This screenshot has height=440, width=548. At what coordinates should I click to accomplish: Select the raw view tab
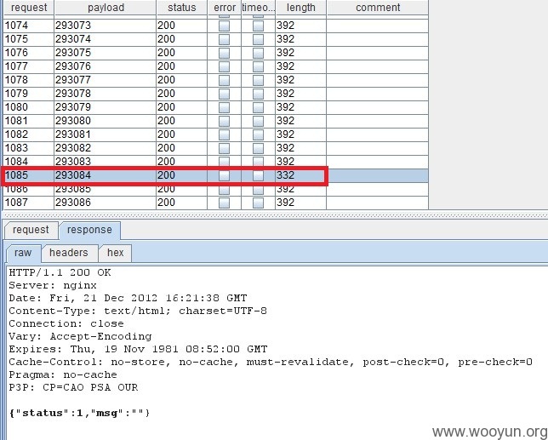pos(23,253)
